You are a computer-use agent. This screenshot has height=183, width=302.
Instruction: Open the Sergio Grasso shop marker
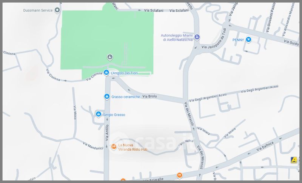[x=99, y=114]
